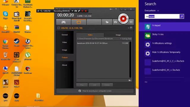Image resolution: width=190 pixels, height=107 pixels.
Task: Take a screenshot with the camera button
Action: coord(115,22)
